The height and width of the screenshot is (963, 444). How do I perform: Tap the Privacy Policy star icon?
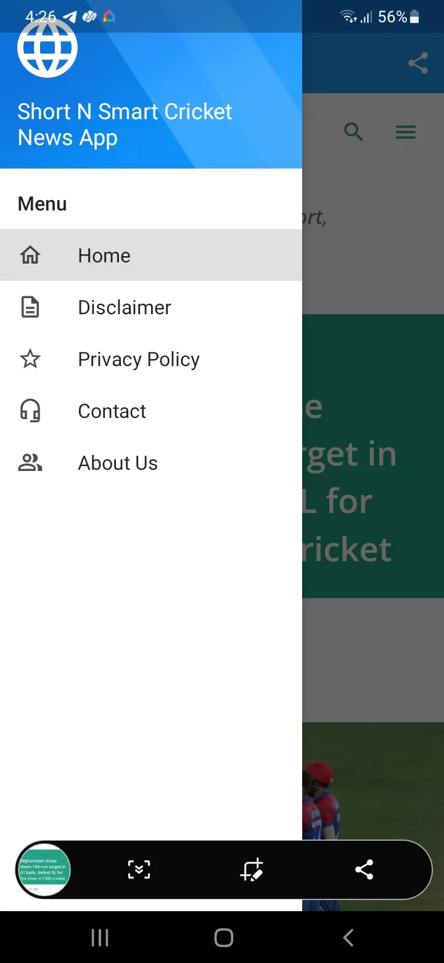point(30,359)
